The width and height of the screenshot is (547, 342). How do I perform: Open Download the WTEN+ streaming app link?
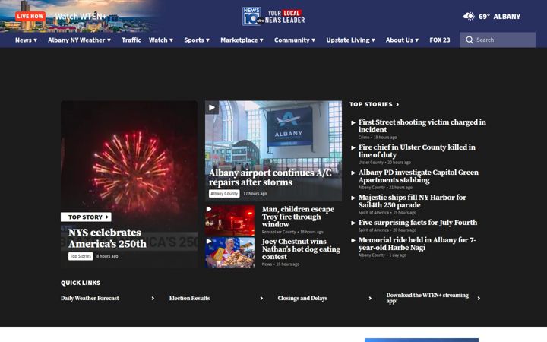427,298
